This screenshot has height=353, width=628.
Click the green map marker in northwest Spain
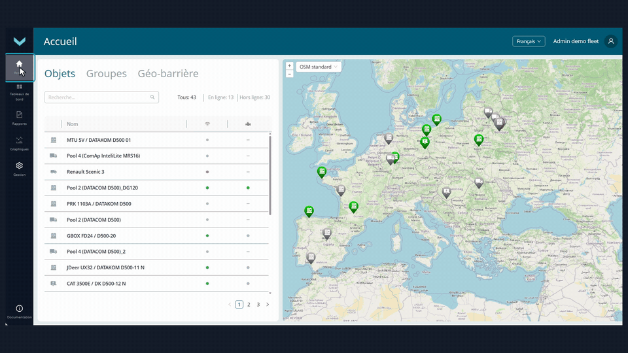(x=308, y=211)
